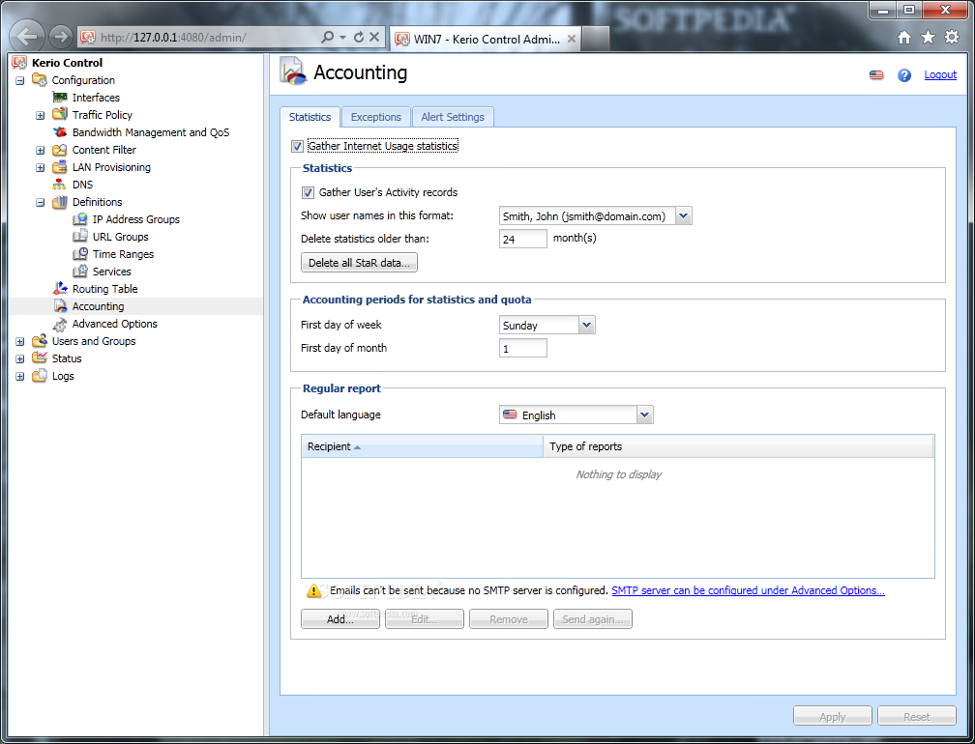The image size is (975, 744).
Task: Open the address bar history dropdown arrow
Action: click(x=342, y=38)
